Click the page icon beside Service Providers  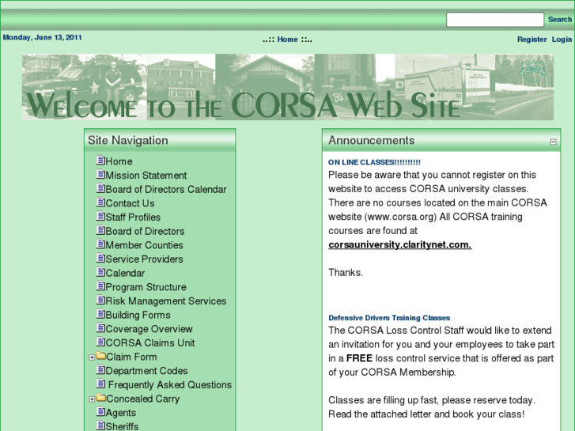100,258
